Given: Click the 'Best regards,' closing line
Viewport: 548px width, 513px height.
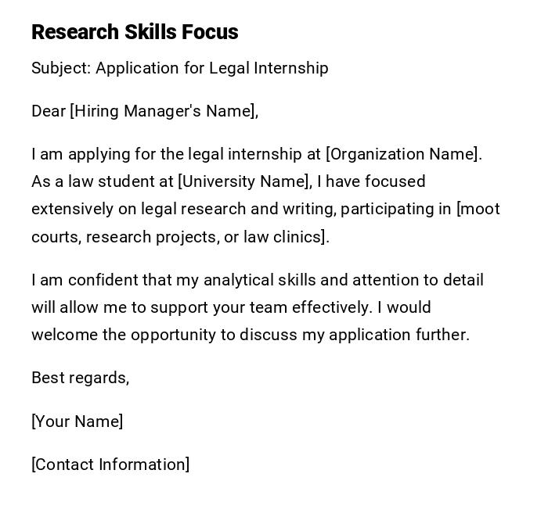Looking at the screenshot, I should pos(80,378).
